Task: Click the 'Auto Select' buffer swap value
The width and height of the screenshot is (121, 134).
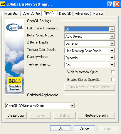Action: pos(73,36)
